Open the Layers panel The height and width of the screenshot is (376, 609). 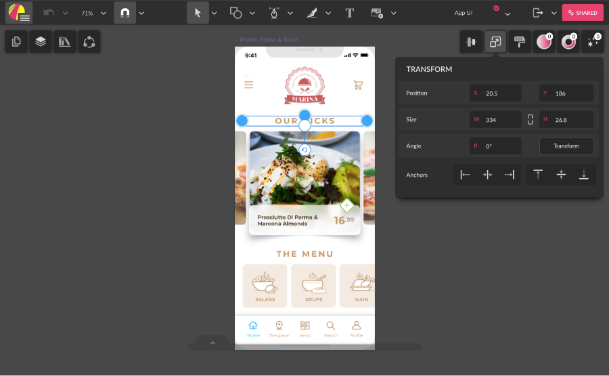(x=41, y=42)
